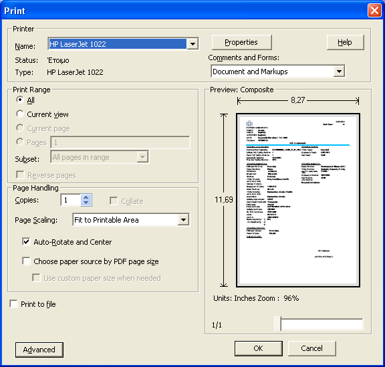
Task: Confirm printing with OK
Action: (258, 348)
